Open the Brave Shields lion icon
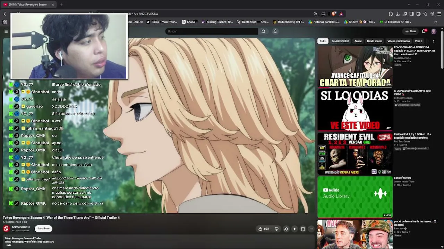The height and width of the screenshot is (249, 444). 334,14
